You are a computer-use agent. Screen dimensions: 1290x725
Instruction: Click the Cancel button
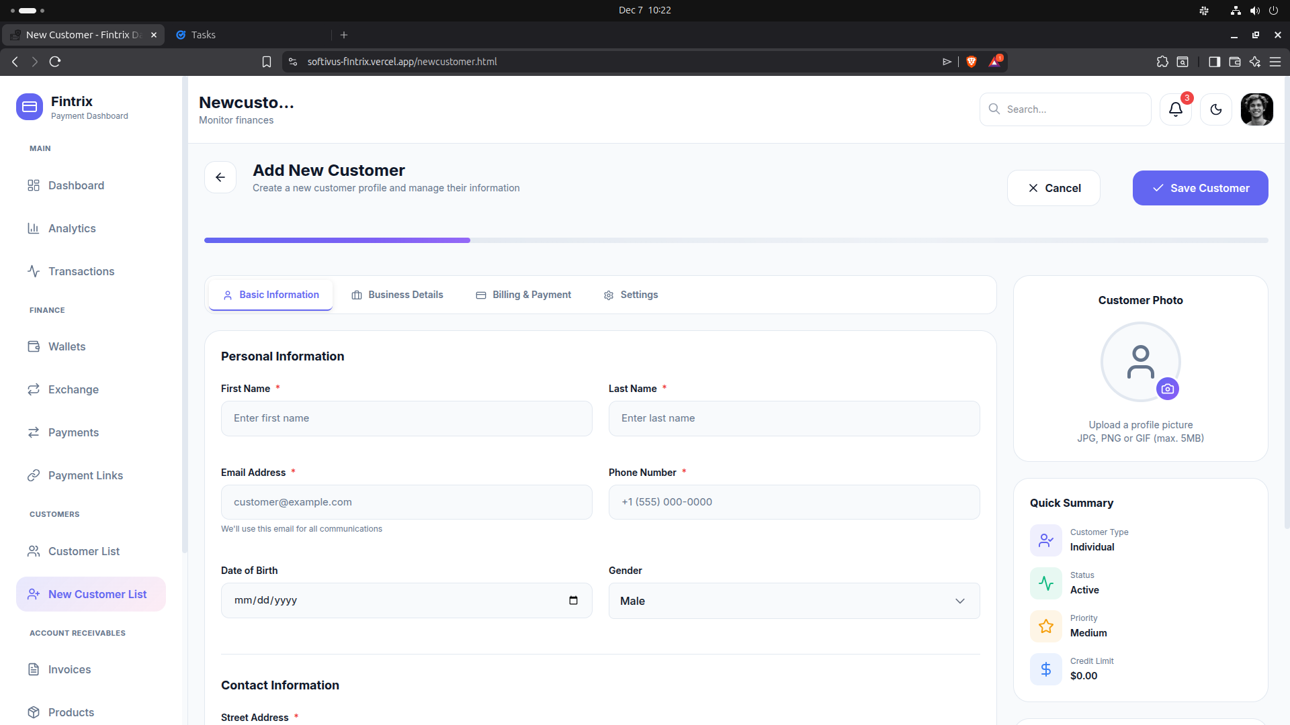(x=1053, y=188)
